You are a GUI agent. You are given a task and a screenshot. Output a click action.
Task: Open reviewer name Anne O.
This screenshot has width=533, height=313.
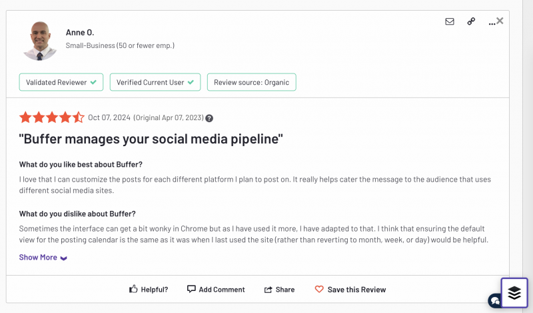click(x=80, y=32)
